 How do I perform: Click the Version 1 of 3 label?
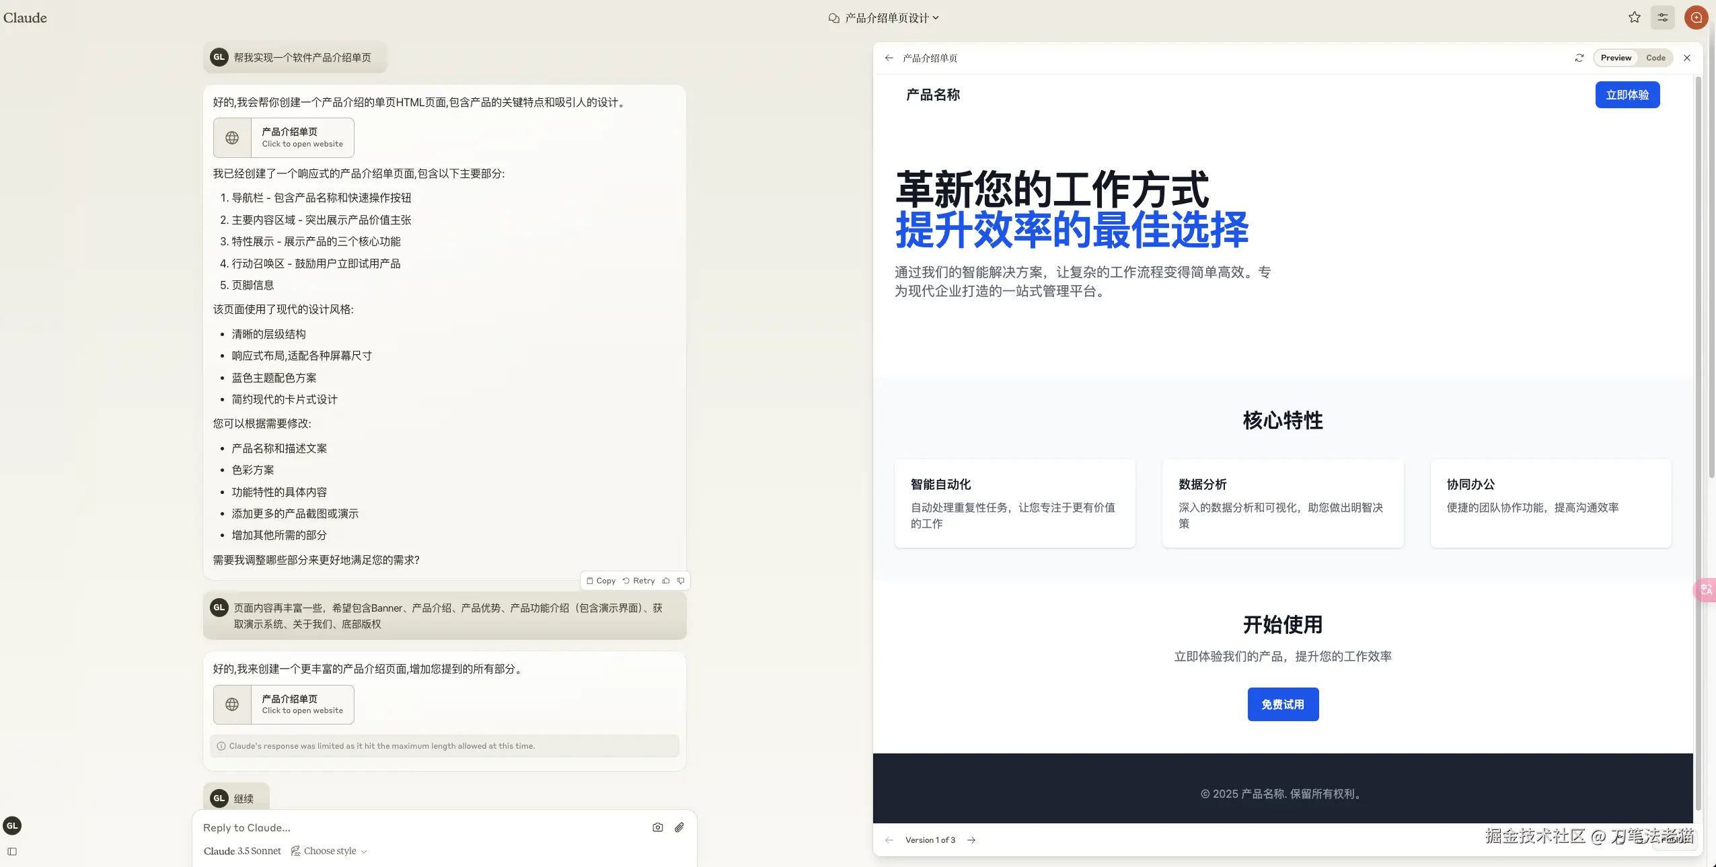point(930,840)
